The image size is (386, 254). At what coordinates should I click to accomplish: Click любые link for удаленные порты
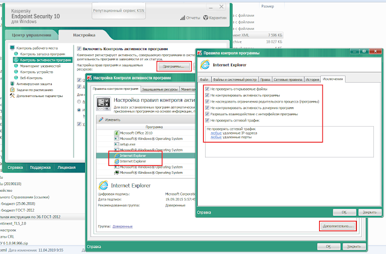click(x=216, y=137)
